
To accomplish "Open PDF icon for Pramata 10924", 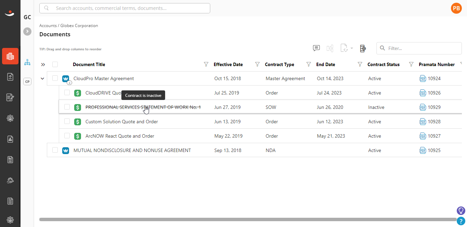I will [x=423, y=79].
